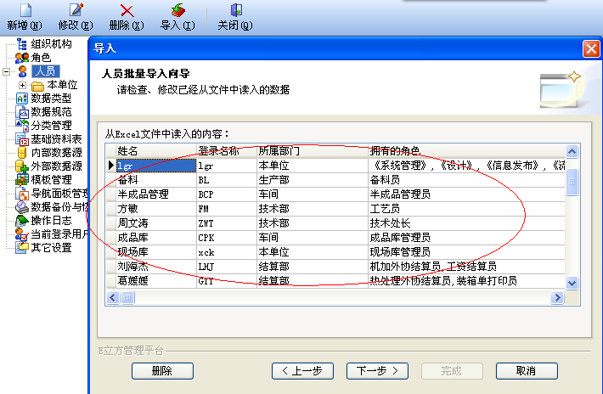The width and height of the screenshot is (603, 394).
Task: Click the selected name cell lgr
Action: click(x=156, y=166)
